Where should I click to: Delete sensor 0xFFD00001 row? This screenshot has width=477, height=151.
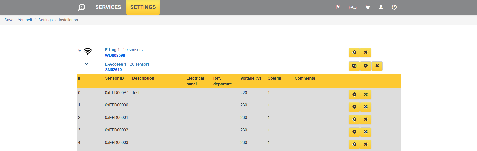pyautogui.click(x=365, y=119)
